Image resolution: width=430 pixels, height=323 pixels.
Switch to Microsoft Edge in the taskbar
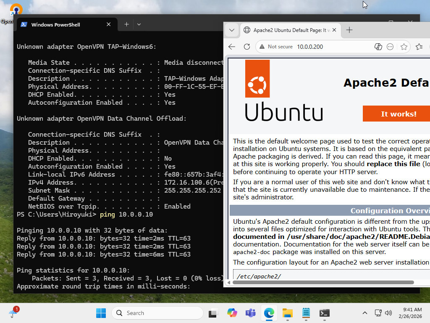pyautogui.click(x=269, y=313)
